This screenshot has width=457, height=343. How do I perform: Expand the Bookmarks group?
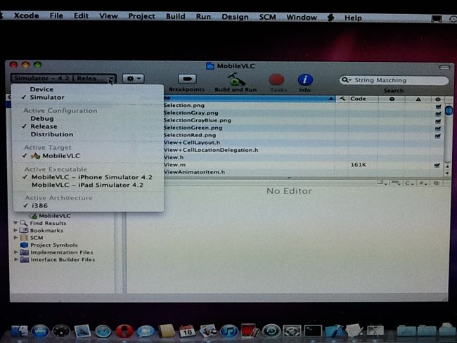[x=15, y=231]
